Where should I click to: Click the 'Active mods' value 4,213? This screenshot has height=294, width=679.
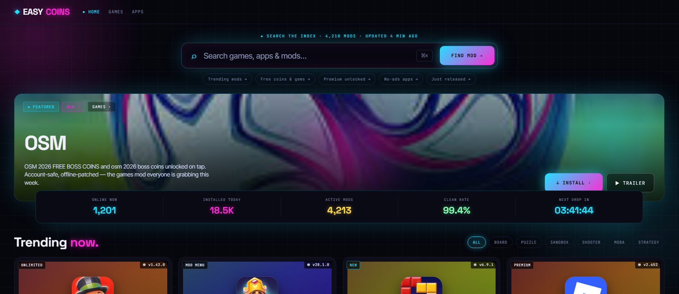point(339,210)
